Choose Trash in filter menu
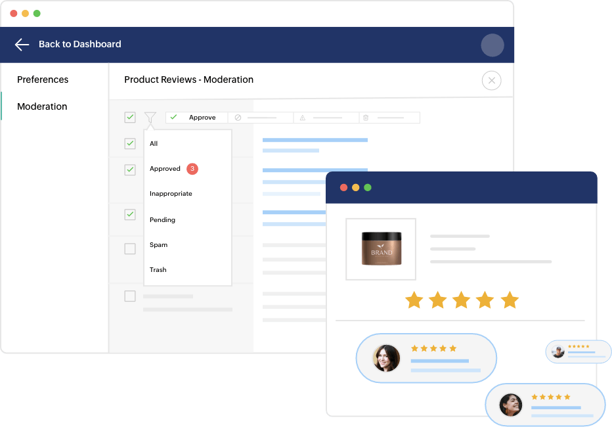612x427 pixels. click(158, 270)
